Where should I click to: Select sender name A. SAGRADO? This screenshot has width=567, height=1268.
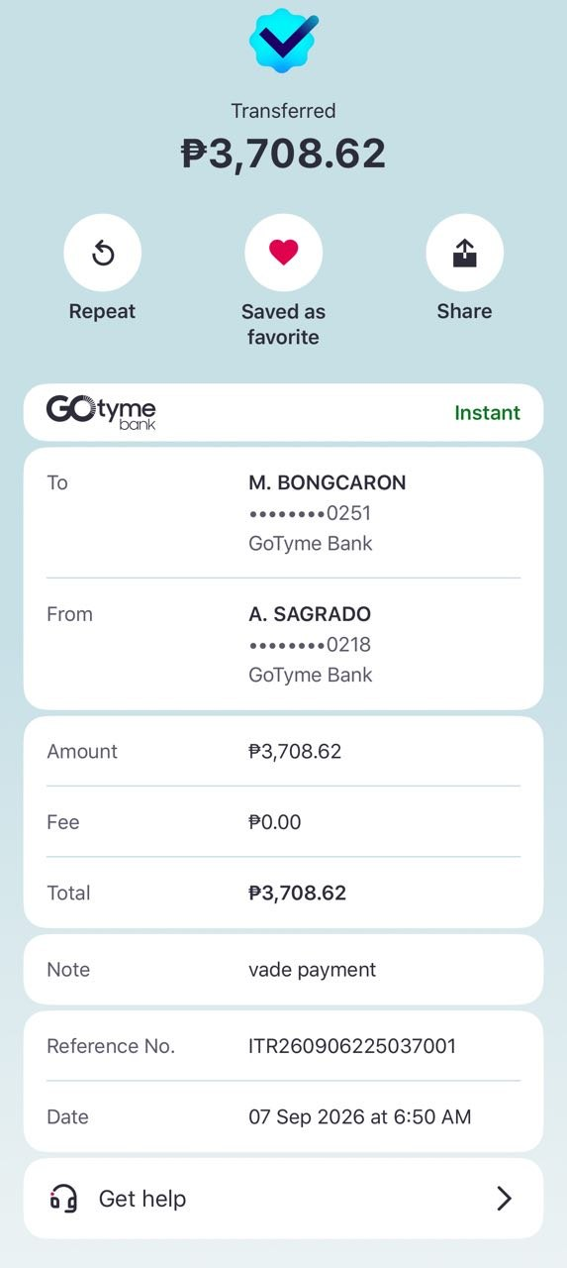coord(310,614)
